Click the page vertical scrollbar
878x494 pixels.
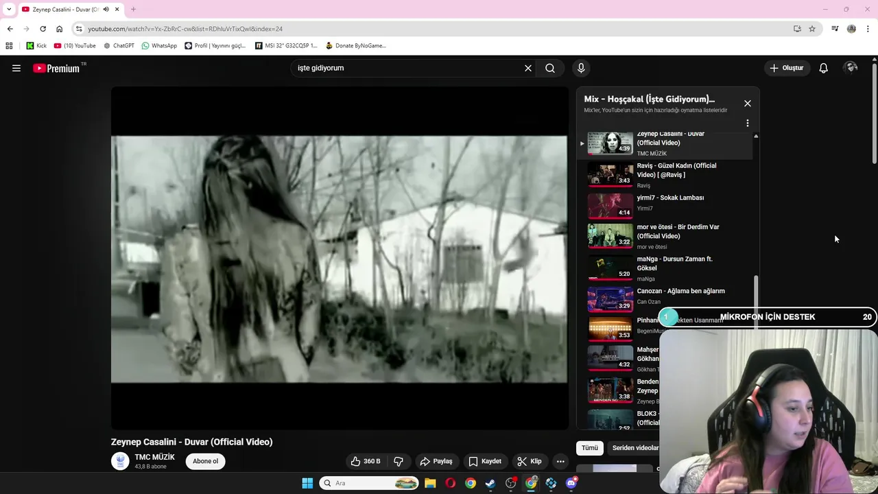coord(875,113)
